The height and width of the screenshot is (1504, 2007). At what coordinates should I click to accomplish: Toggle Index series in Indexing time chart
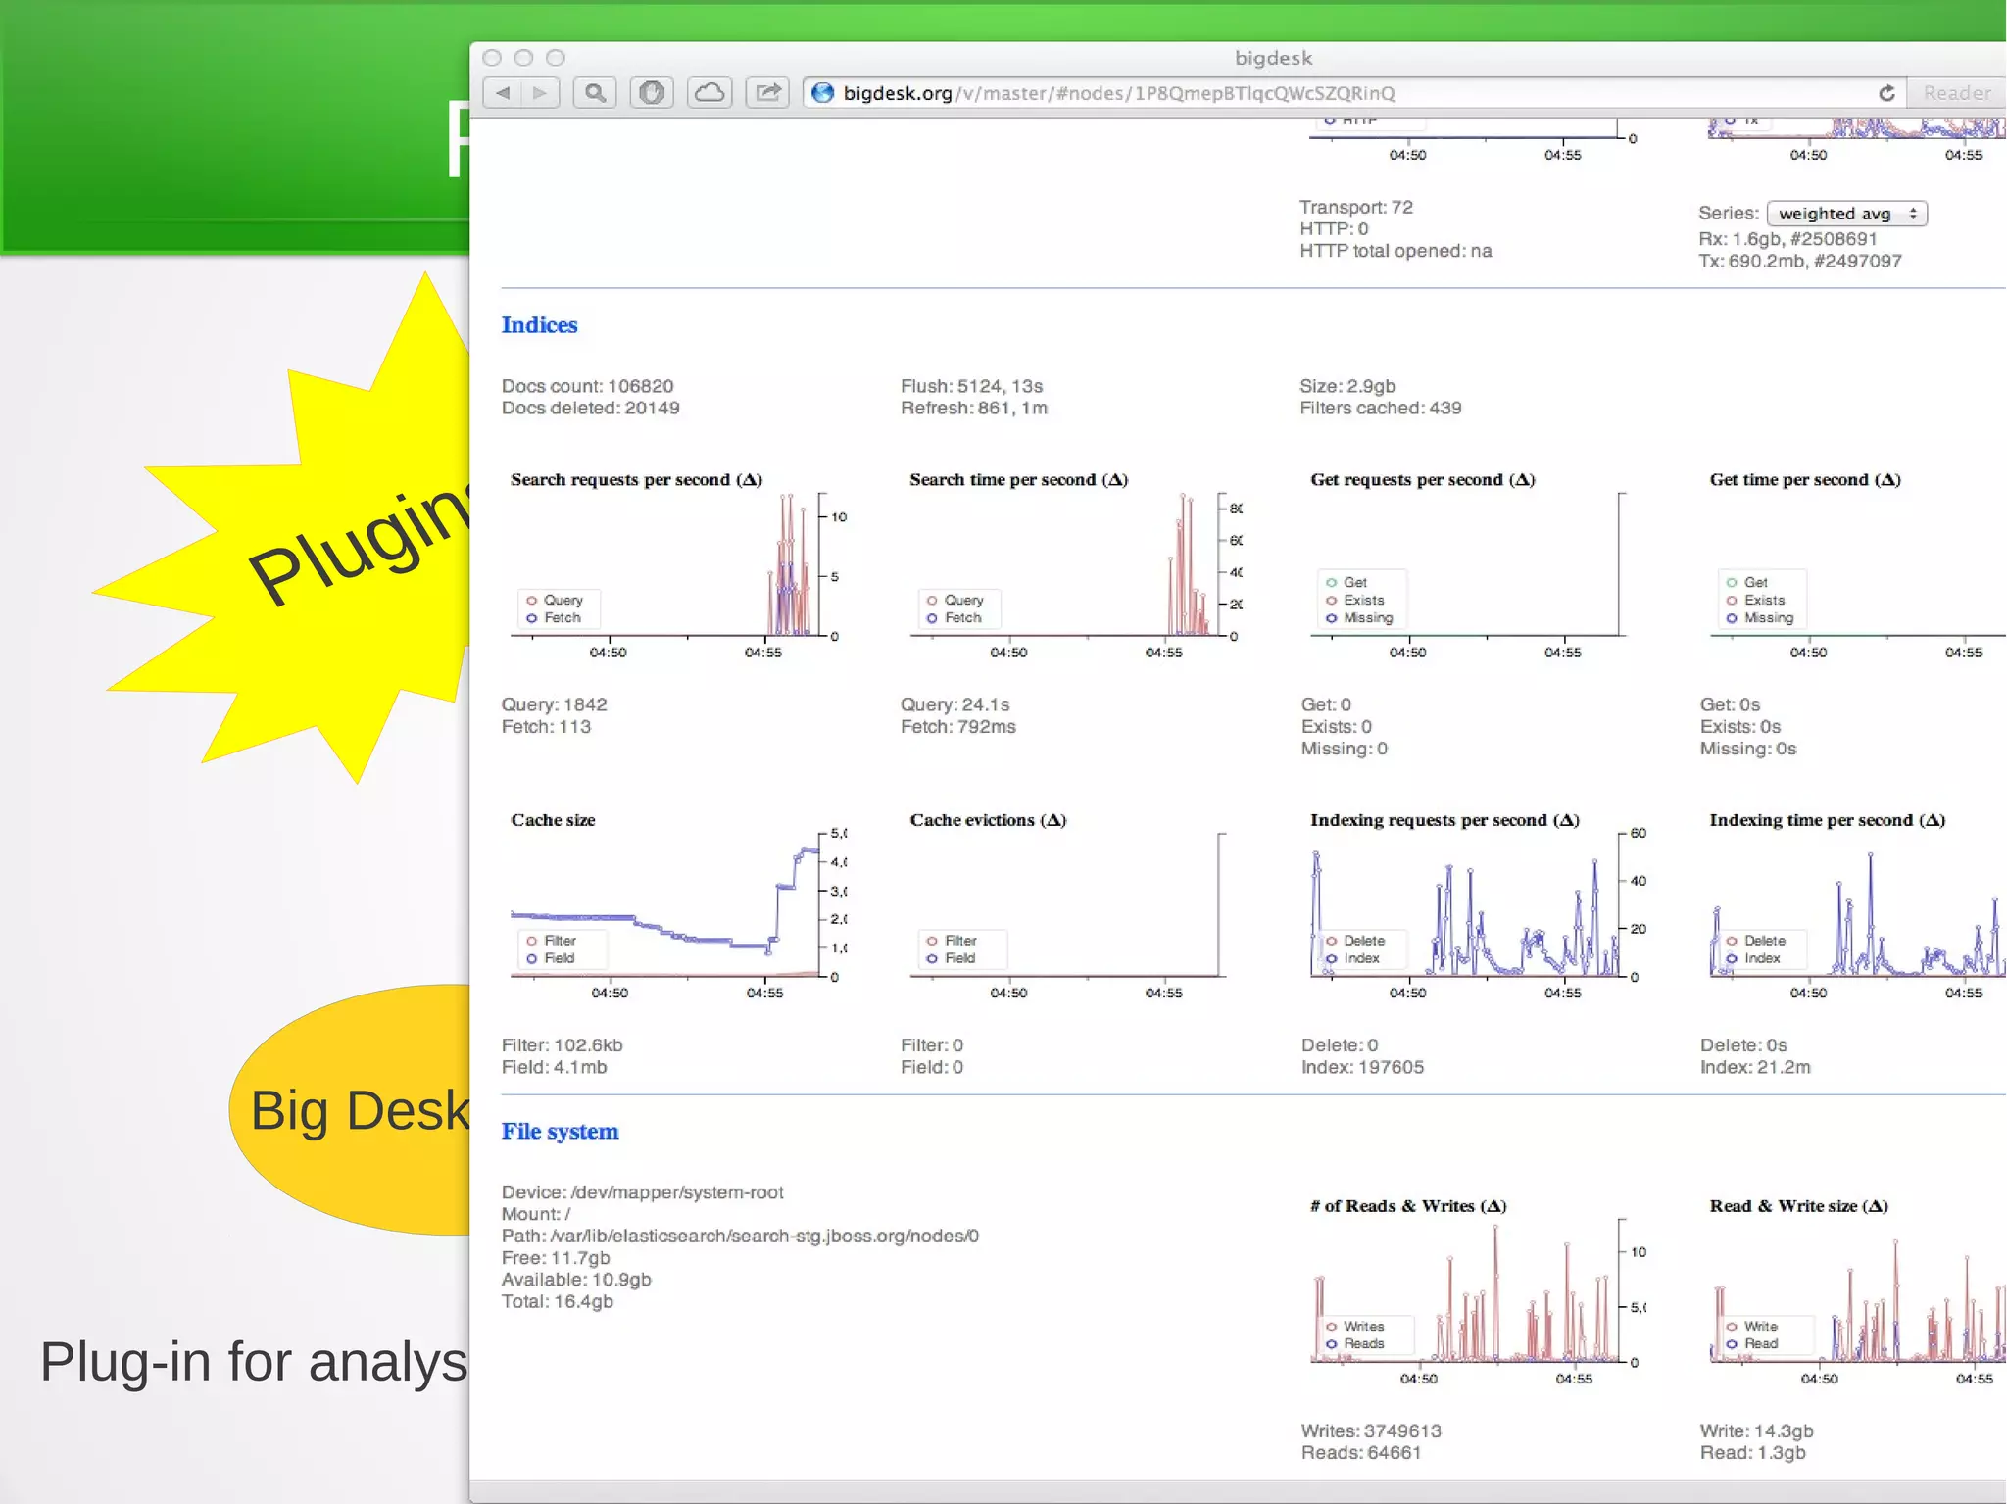1753,958
